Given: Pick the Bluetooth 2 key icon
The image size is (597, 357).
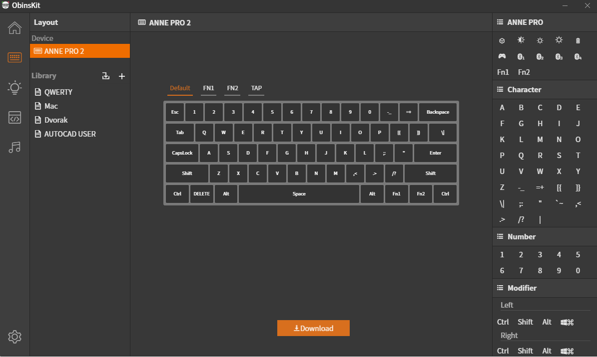Looking at the screenshot, I should [540, 57].
